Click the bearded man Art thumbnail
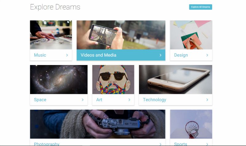This screenshot has height=146, width=246. (113, 79)
